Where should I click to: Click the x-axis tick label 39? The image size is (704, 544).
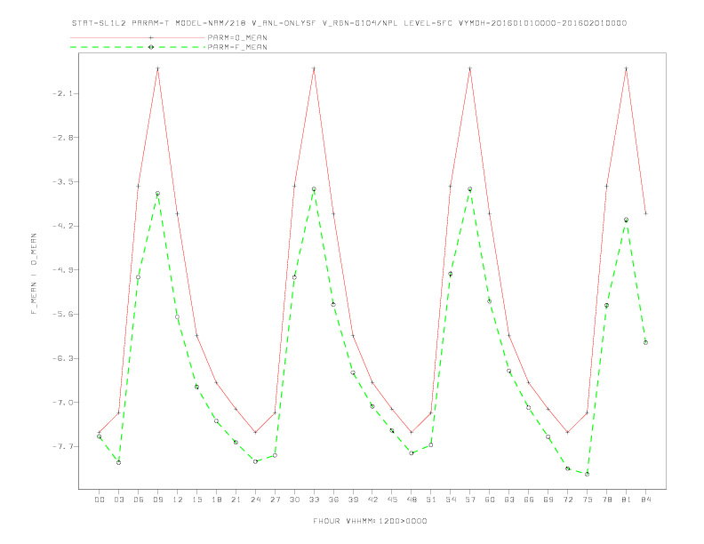353,500
